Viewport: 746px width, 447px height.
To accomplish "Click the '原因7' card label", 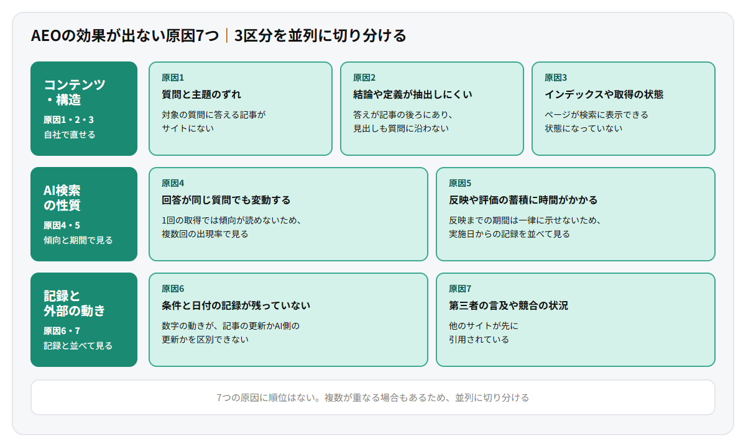I will tap(460, 289).
